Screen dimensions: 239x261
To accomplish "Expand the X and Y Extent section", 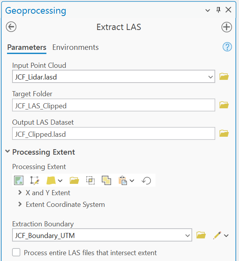I will pyautogui.click(x=20, y=192).
